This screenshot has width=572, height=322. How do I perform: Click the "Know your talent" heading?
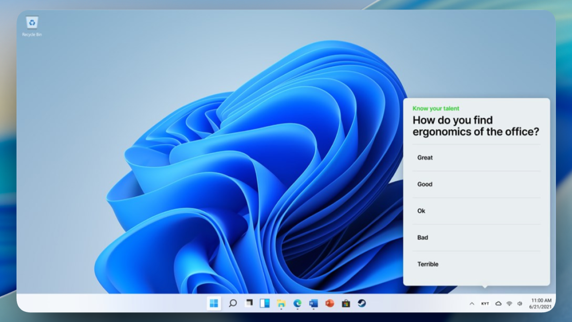436,108
